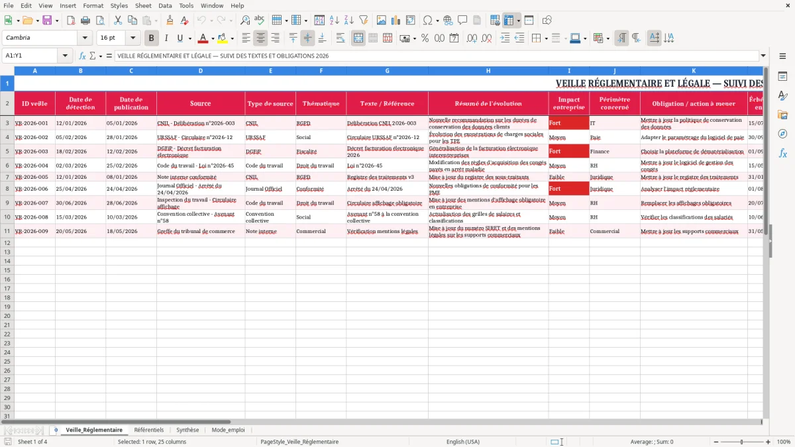Image resolution: width=795 pixels, height=447 pixels.
Task: Open Headers and Footers
Action: tap(477, 21)
